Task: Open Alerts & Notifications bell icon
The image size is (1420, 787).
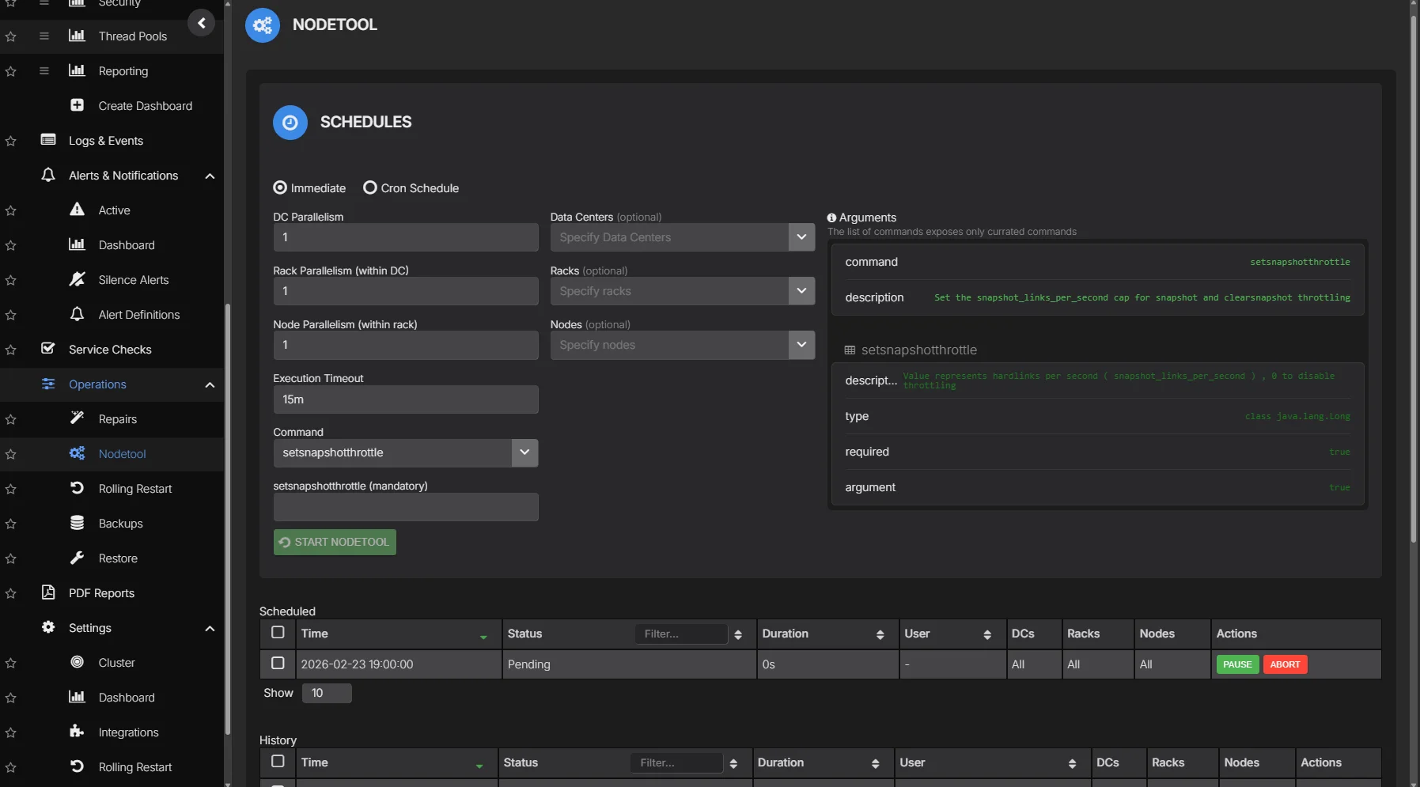Action: click(48, 175)
